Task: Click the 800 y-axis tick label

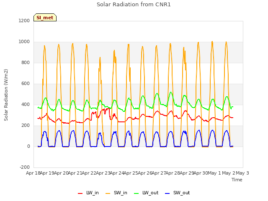Action: 26,62
